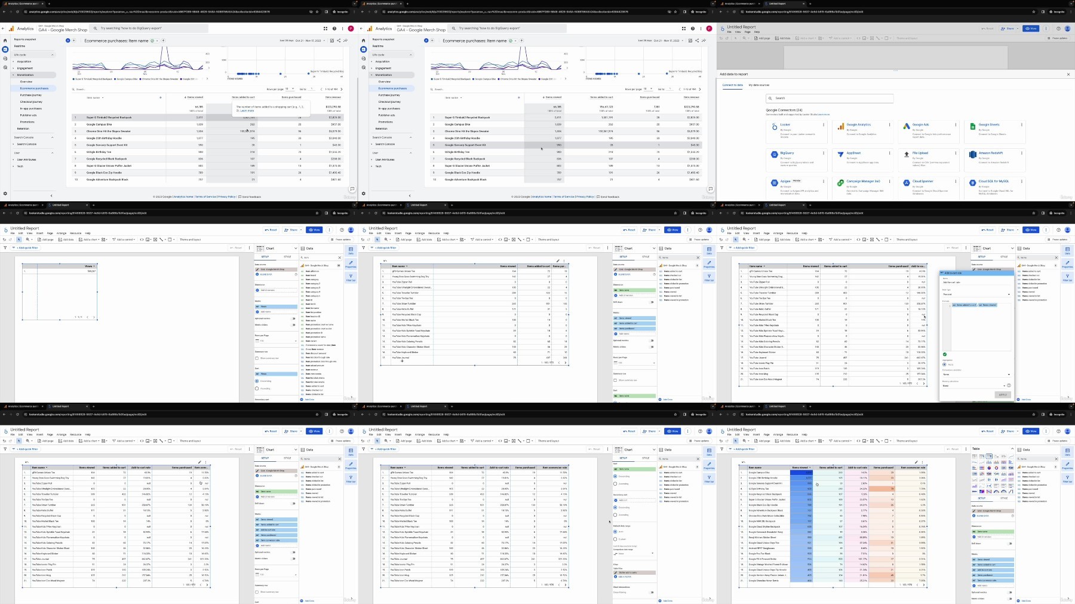The width and height of the screenshot is (1075, 604).
Task: Toggle Drill down in the four-column table report
Action: click(x=652, y=302)
